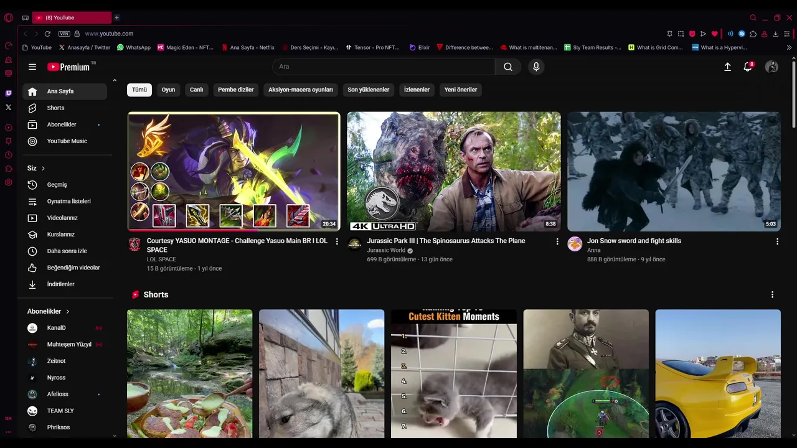Select the Oyun filter chip
The width and height of the screenshot is (797, 448).
pyautogui.click(x=168, y=90)
